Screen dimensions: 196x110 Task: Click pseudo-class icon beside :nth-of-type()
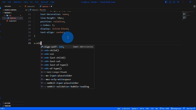(x=42, y=68)
